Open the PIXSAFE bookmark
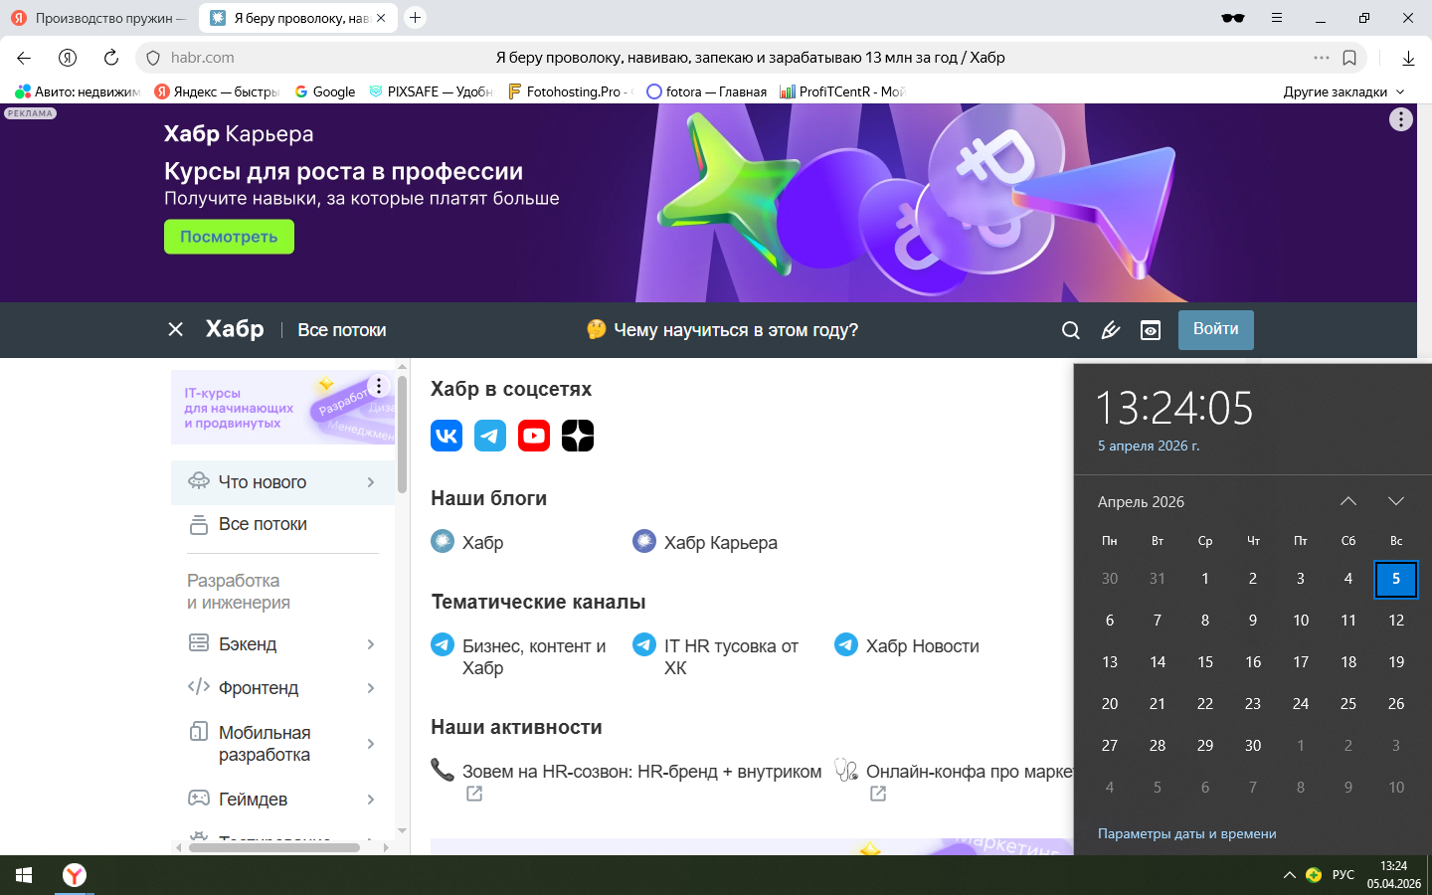The height and width of the screenshot is (895, 1432). click(x=431, y=91)
